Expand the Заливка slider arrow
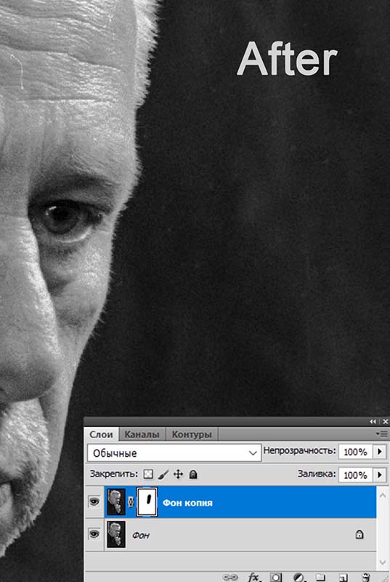 tap(379, 475)
